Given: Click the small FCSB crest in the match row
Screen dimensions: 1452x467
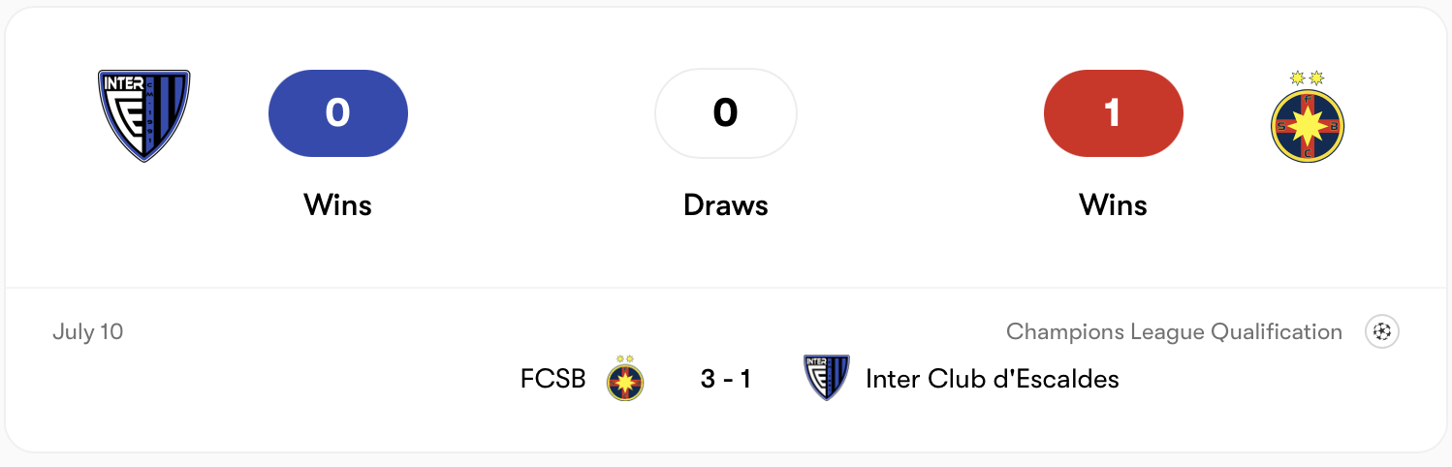Looking at the screenshot, I should 625,379.
